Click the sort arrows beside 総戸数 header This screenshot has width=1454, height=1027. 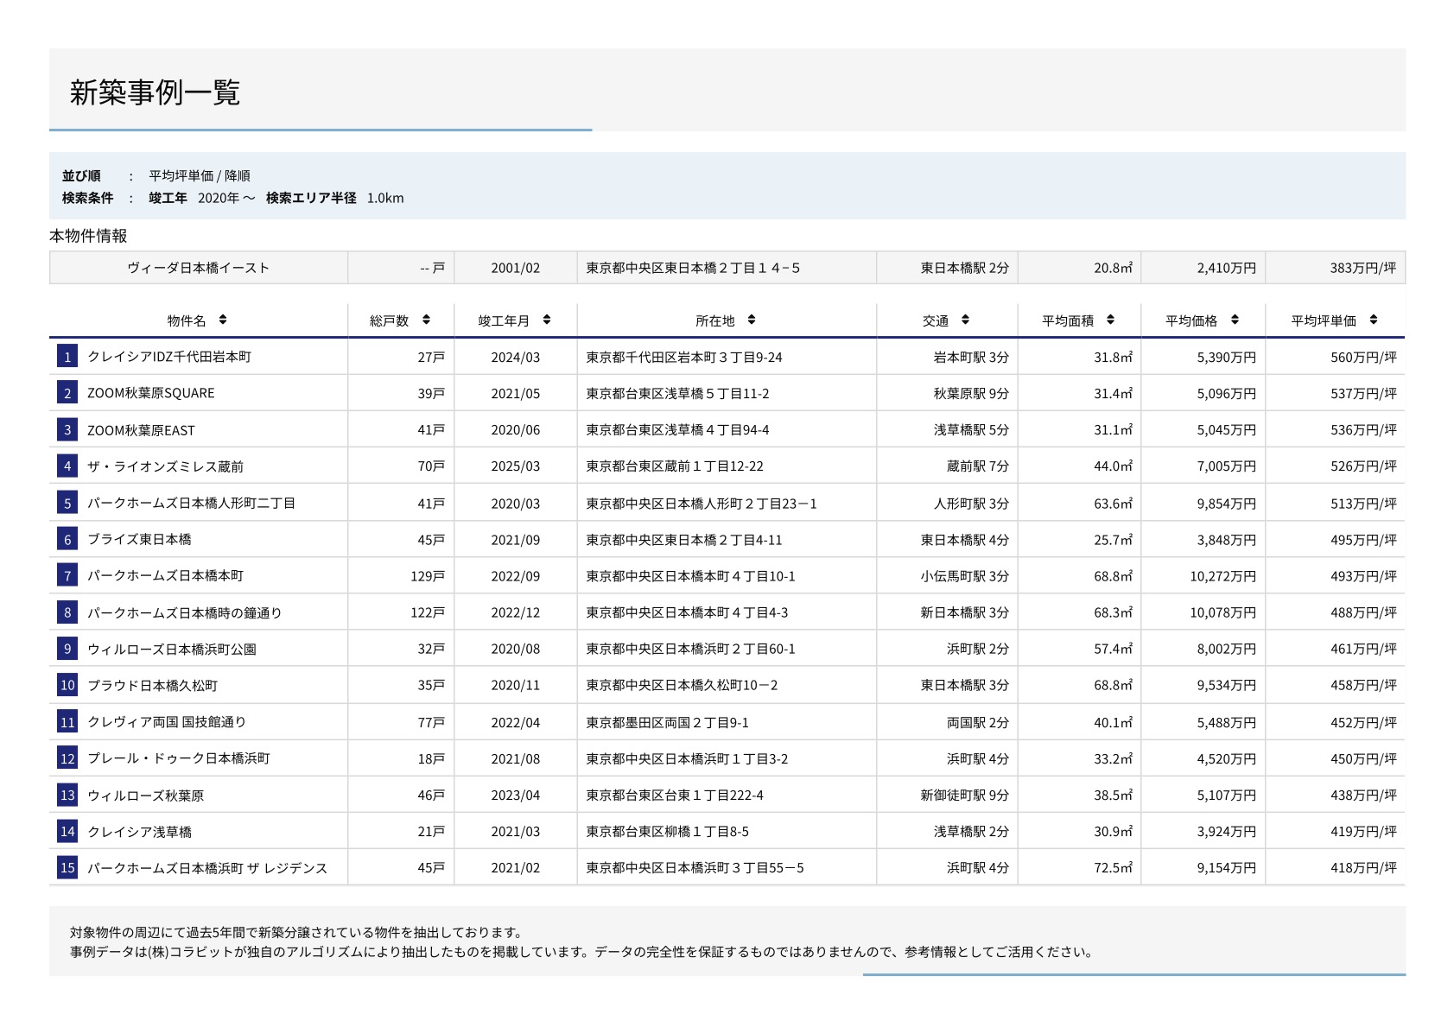[426, 320]
